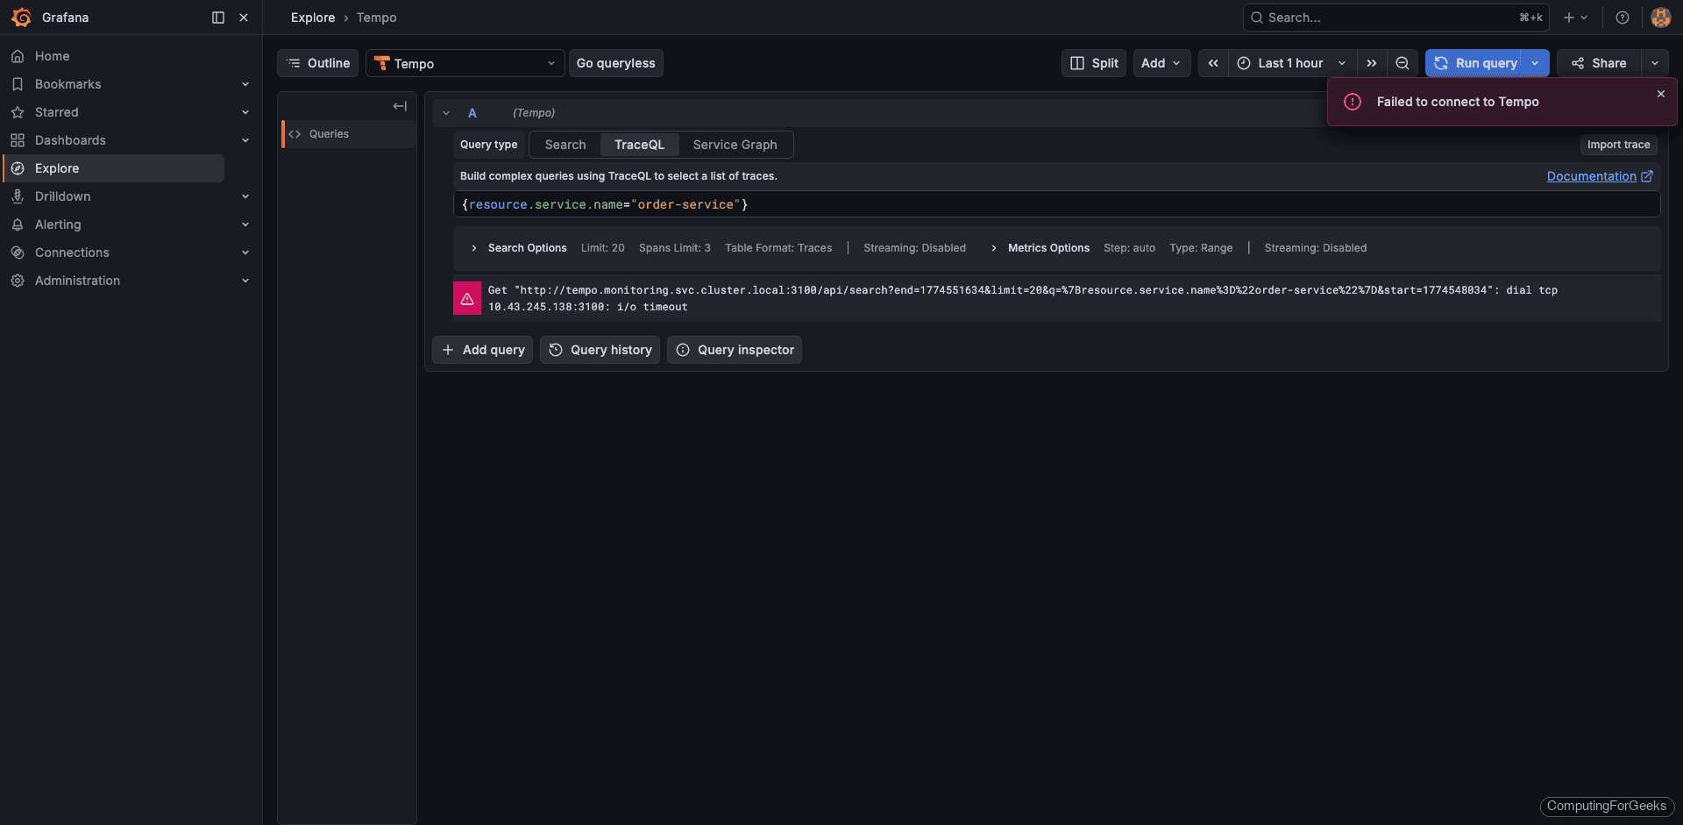Click the Grafana logo
The height and width of the screenshot is (825, 1683).
tap(21, 18)
